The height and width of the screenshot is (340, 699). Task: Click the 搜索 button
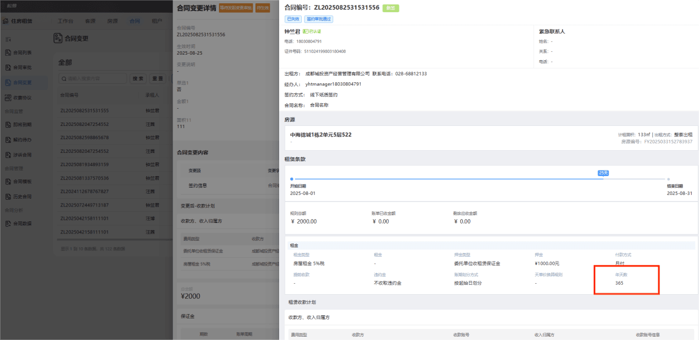[138, 79]
